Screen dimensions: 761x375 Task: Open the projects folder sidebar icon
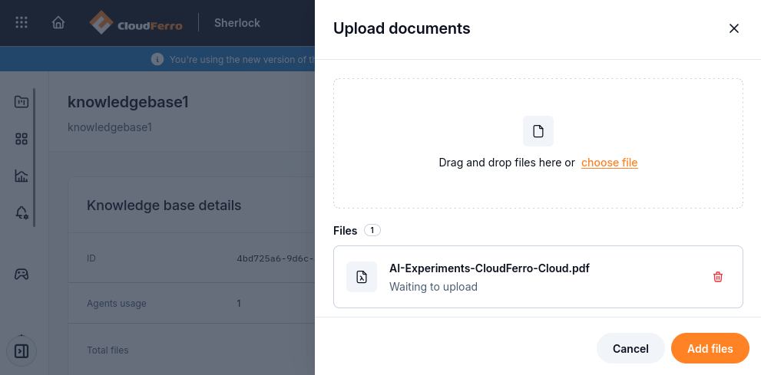(22, 102)
